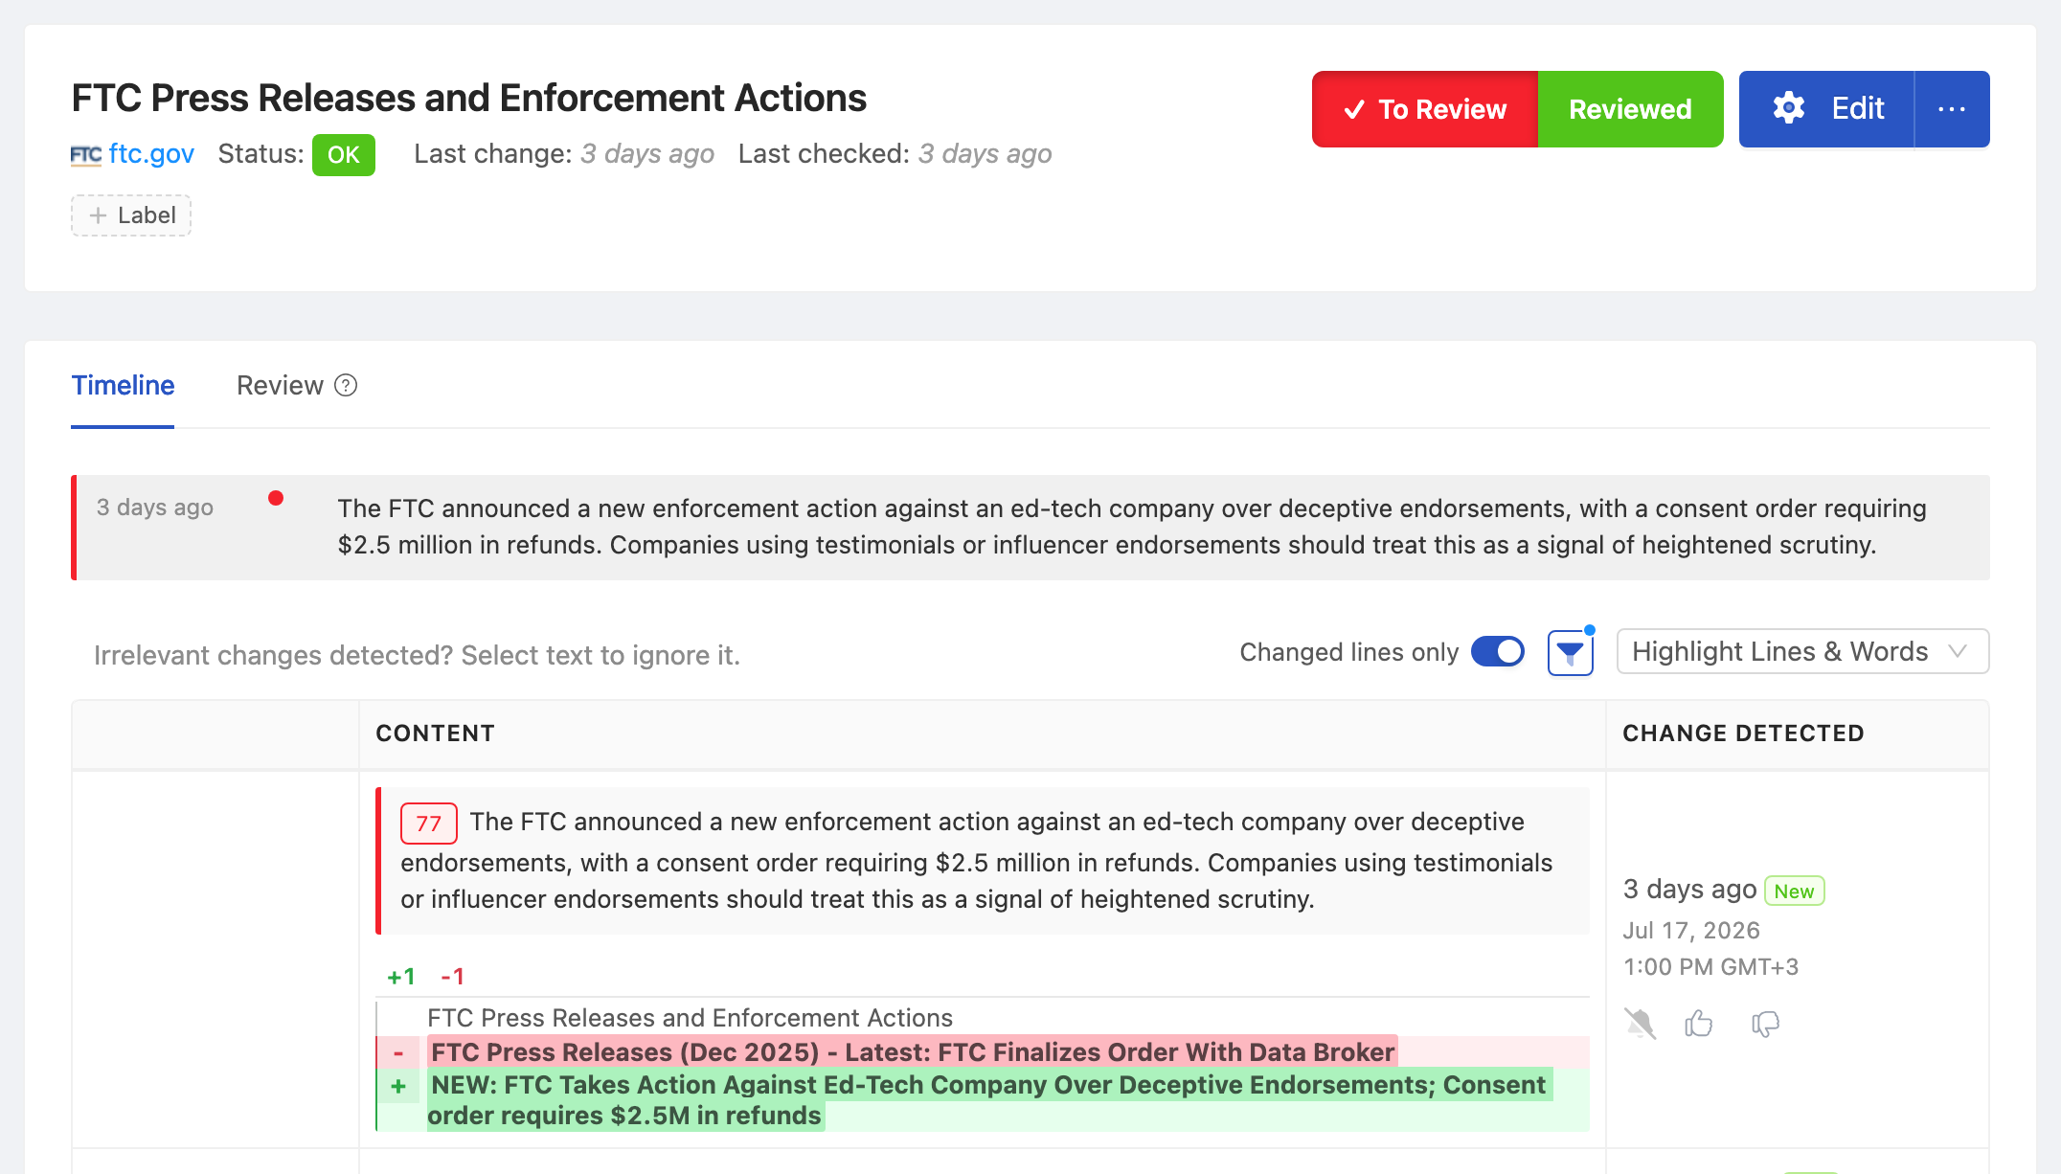Open the filter funnel icon
The width and height of the screenshot is (2061, 1174).
tap(1571, 653)
